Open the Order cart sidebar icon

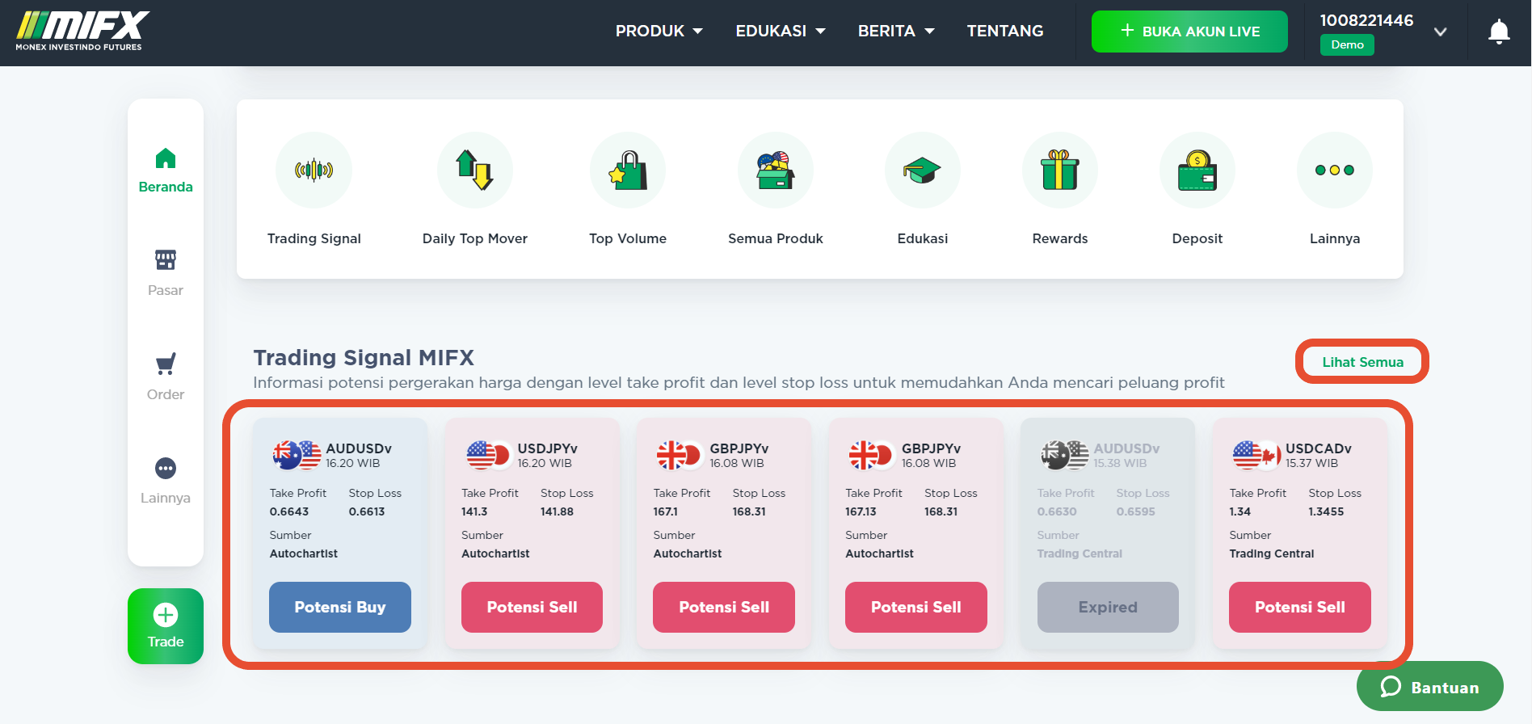(x=166, y=364)
